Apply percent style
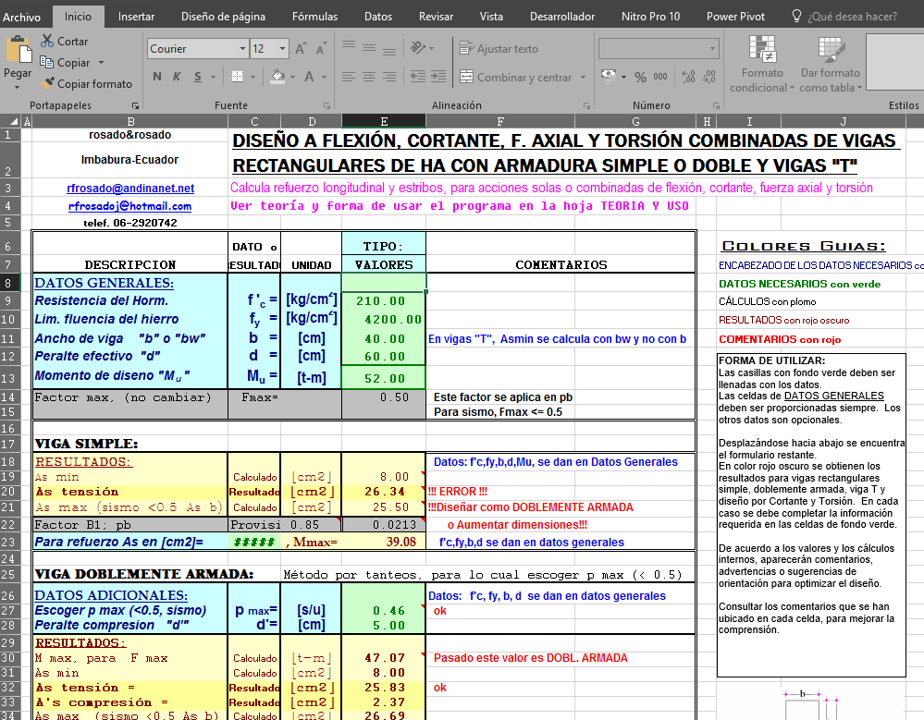Viewport: 924px width, 720px height. [x=641, y=77]
